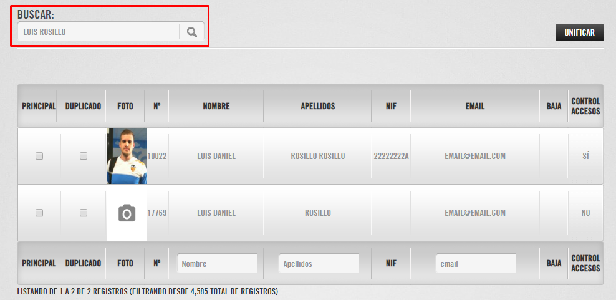This screenshot has width=616, height=300.
Task: Sort by the top Email column header
Action: (x=475, y=106)
